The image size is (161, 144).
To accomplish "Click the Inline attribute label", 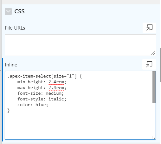I will (x=11, y=65).
